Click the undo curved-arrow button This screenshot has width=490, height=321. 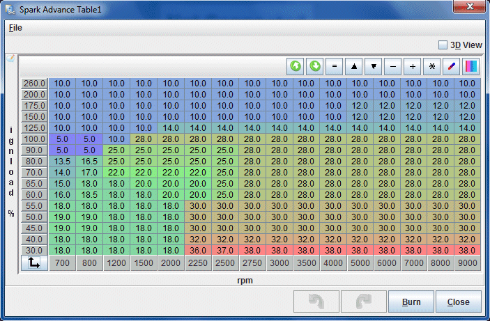(x=316, y=302)
